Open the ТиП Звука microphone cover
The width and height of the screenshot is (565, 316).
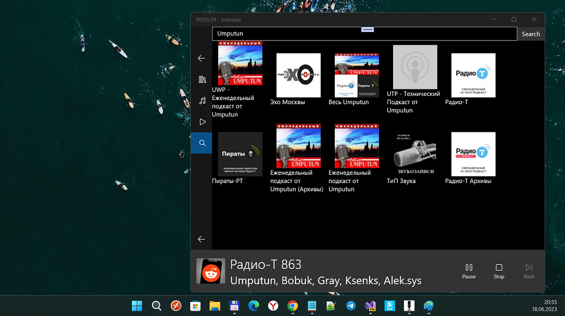415,154
